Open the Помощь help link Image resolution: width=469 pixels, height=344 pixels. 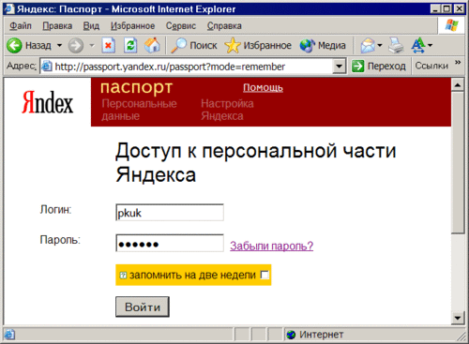click(x=263, y=88)
